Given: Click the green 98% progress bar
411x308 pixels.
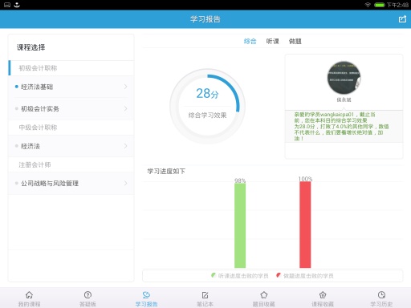Looking at the screenshot, I should pyautogui.click(x=240, y=225).
